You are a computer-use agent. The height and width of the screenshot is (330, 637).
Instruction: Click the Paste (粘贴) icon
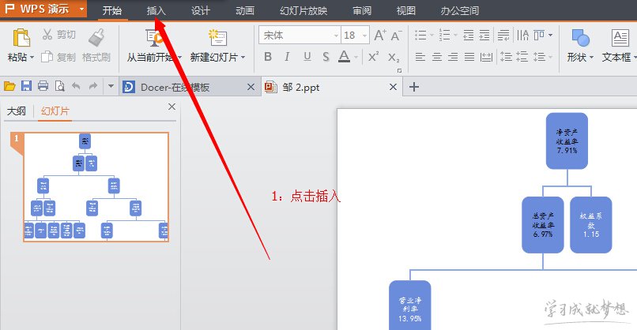[21, 38]
